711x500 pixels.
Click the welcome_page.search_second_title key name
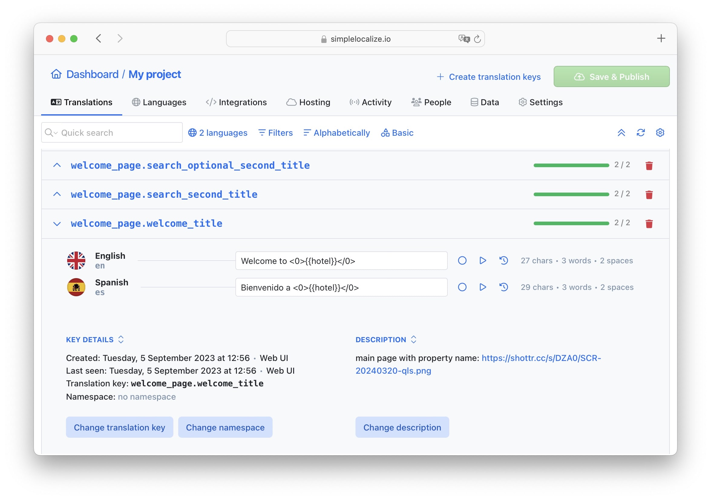(164, 194)
